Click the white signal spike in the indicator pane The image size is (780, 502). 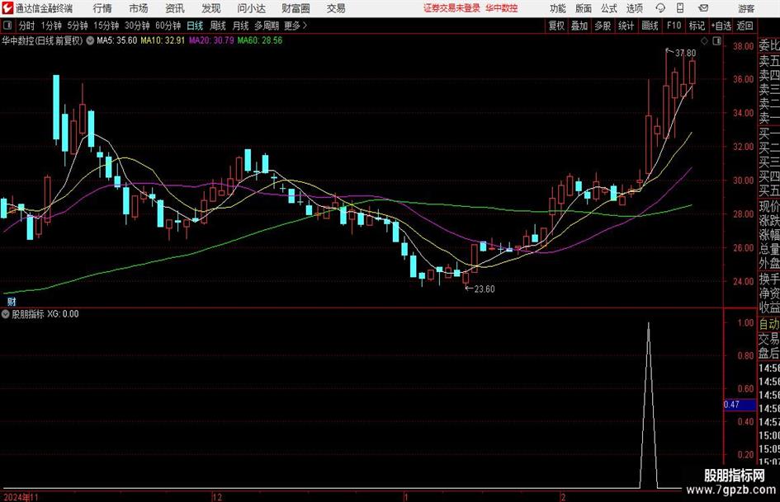tap(648, 405)
